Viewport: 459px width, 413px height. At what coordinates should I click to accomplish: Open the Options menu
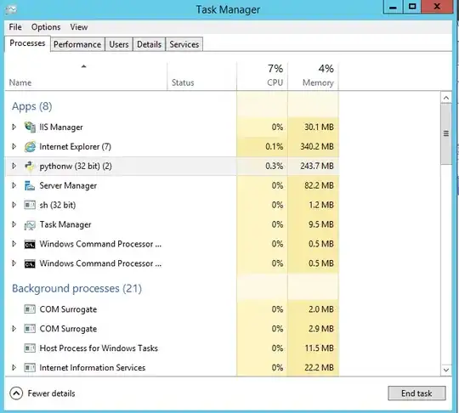(x=46, y=27)
